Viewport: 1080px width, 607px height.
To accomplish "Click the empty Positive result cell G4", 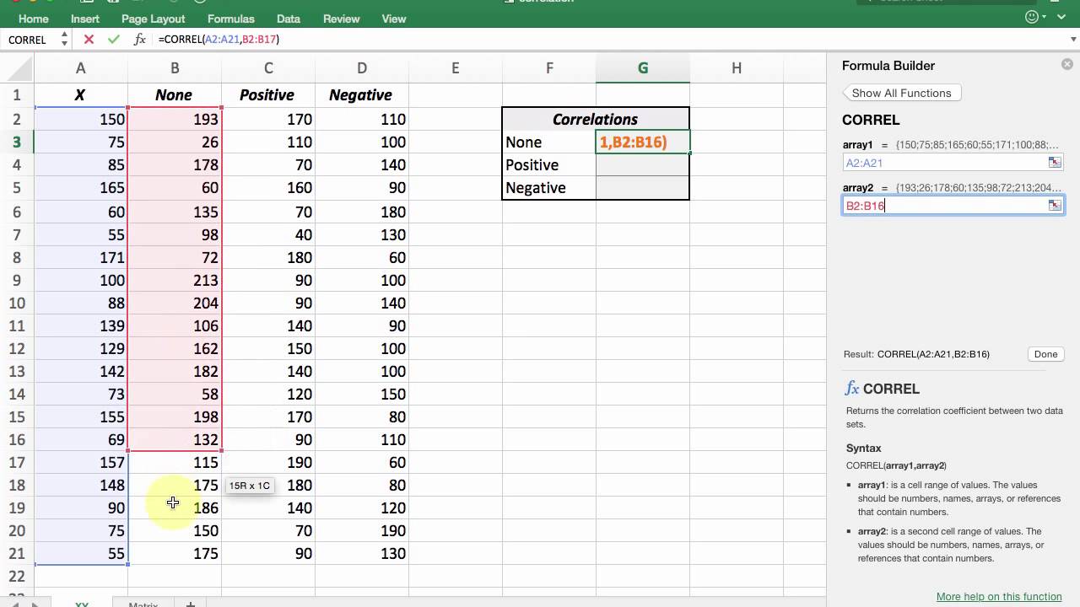I will 643,165.
